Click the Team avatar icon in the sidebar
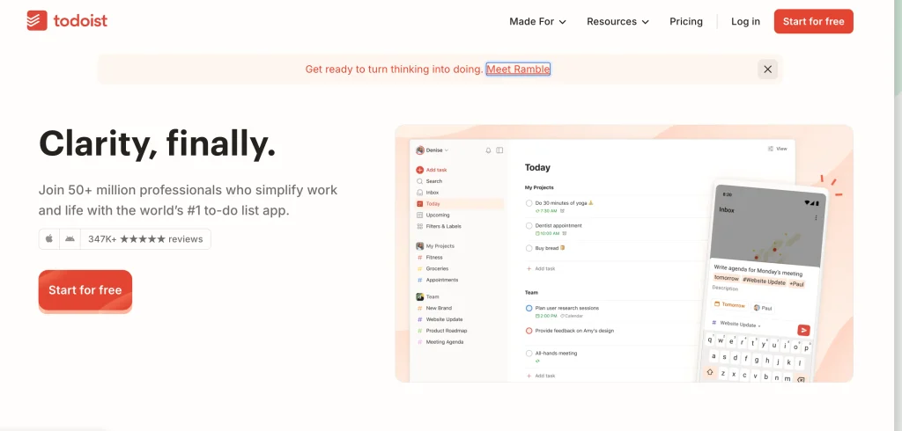Screen dimensions: 902x431 [x=420, y=296]
